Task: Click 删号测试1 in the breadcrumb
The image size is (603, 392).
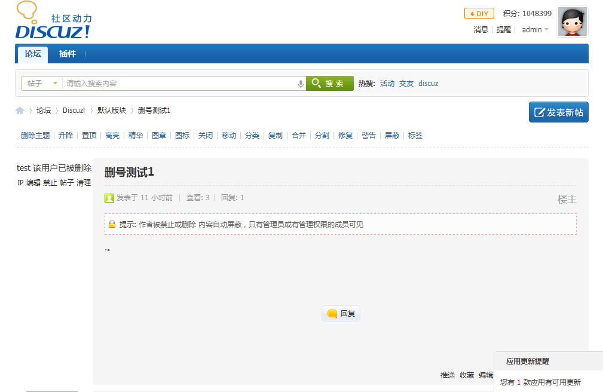Action: [x=154, y=111]
